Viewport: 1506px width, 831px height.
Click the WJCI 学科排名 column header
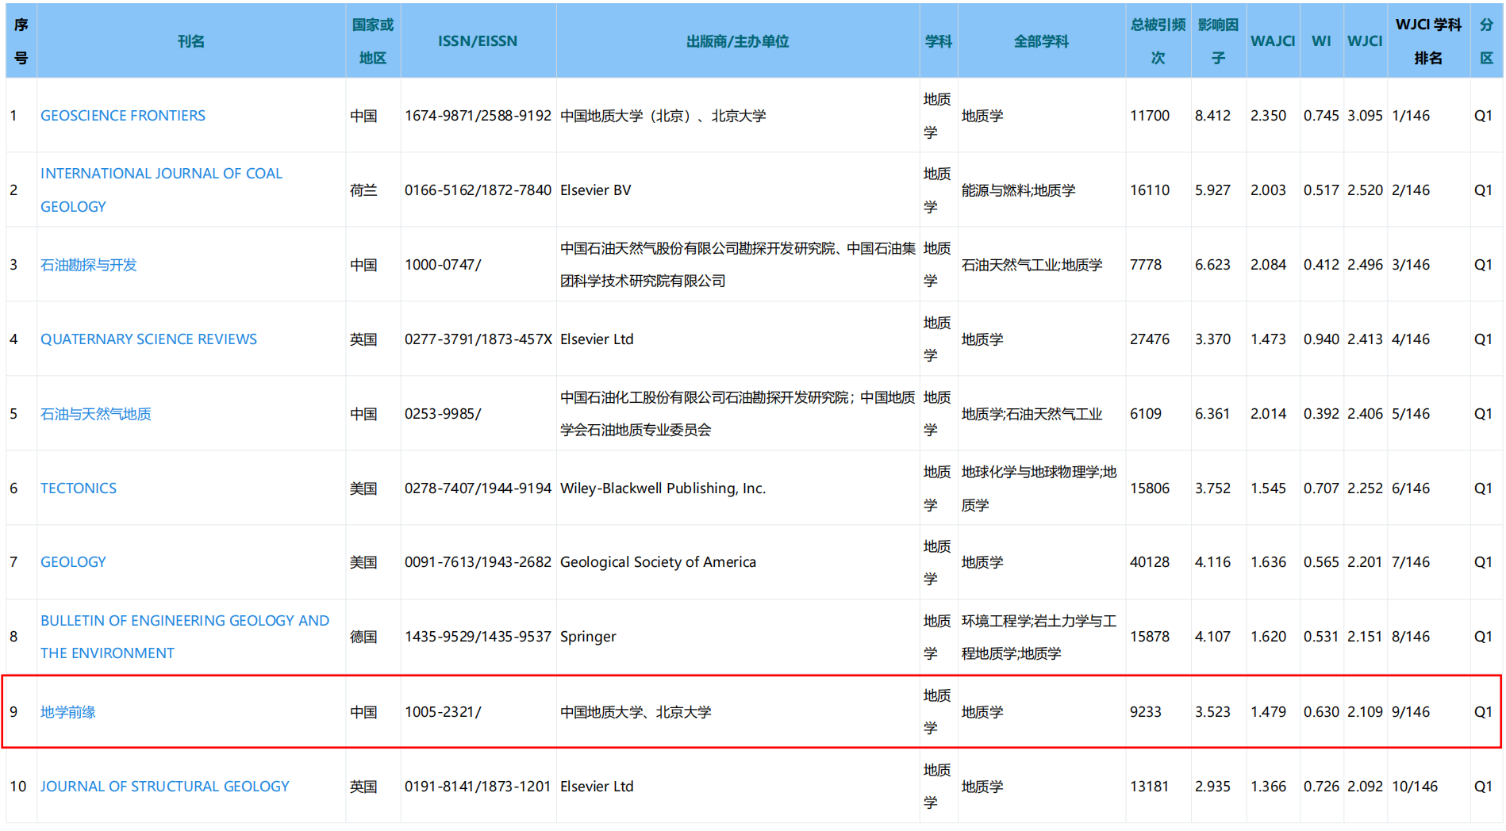click(x=1427, y=41)
